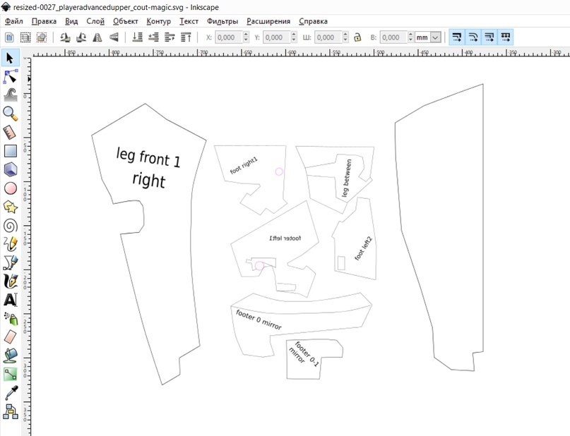Screen dimensions: 570x436
Task: Click the Y coordinate input field
Action: point(277,37)
